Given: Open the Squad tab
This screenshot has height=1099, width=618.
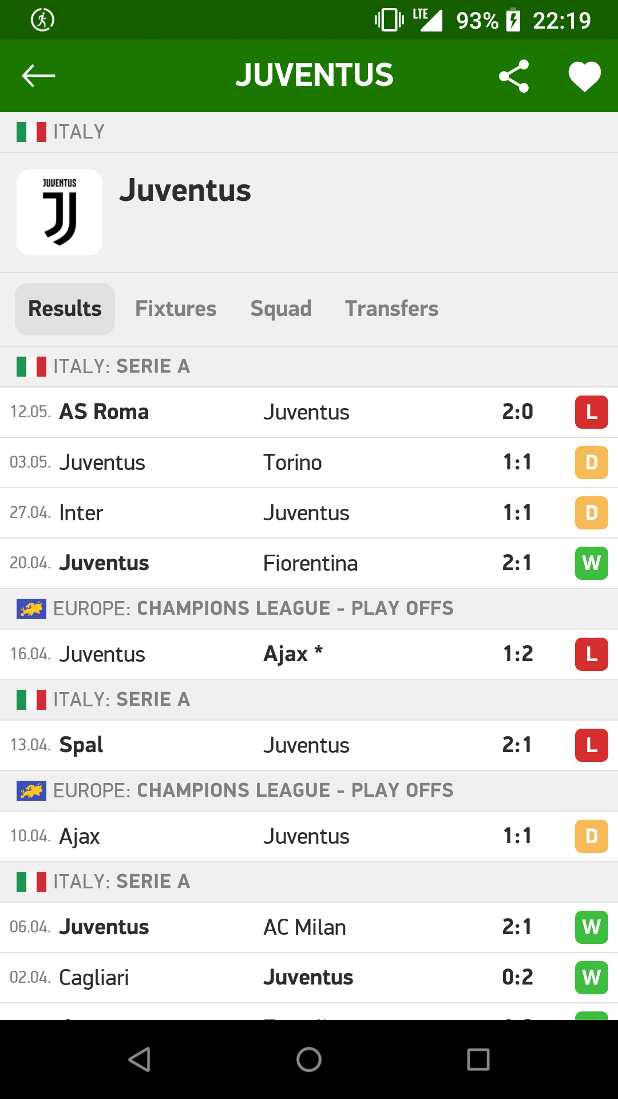Looking at the screenshot, I should [x=281, y=309].
